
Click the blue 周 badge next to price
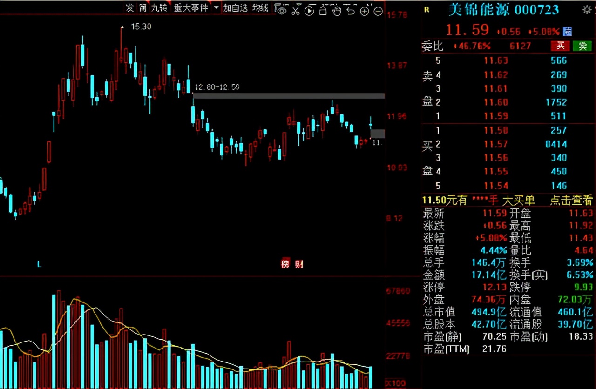click(x=567, y=31)
